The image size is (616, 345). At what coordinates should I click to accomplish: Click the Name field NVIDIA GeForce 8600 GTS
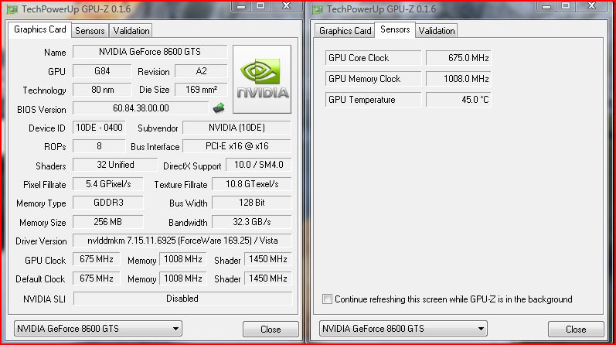click(150, 52)
